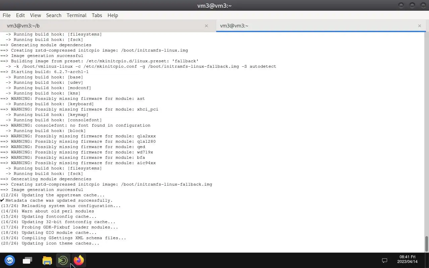Click 'Running build hook: [modconf]' line

pyautogui.click(x=49, y=88)
